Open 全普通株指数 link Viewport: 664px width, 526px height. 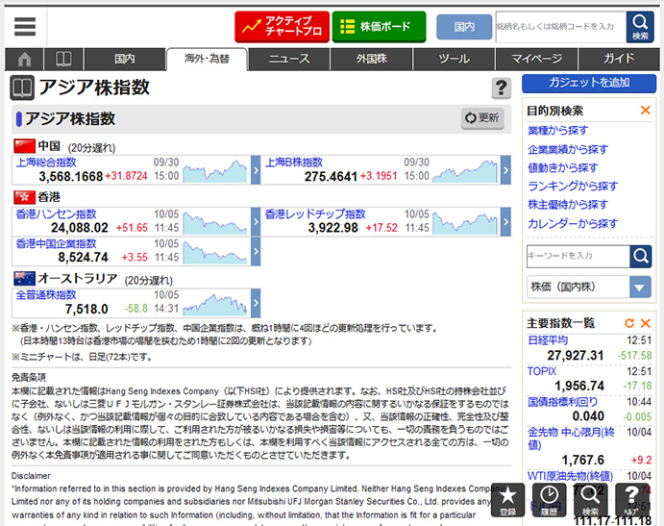[46, 294]
